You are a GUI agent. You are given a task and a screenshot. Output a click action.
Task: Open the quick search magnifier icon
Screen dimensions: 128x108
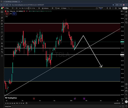(107, 8)
